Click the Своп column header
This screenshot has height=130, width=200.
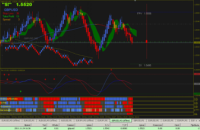172,125
